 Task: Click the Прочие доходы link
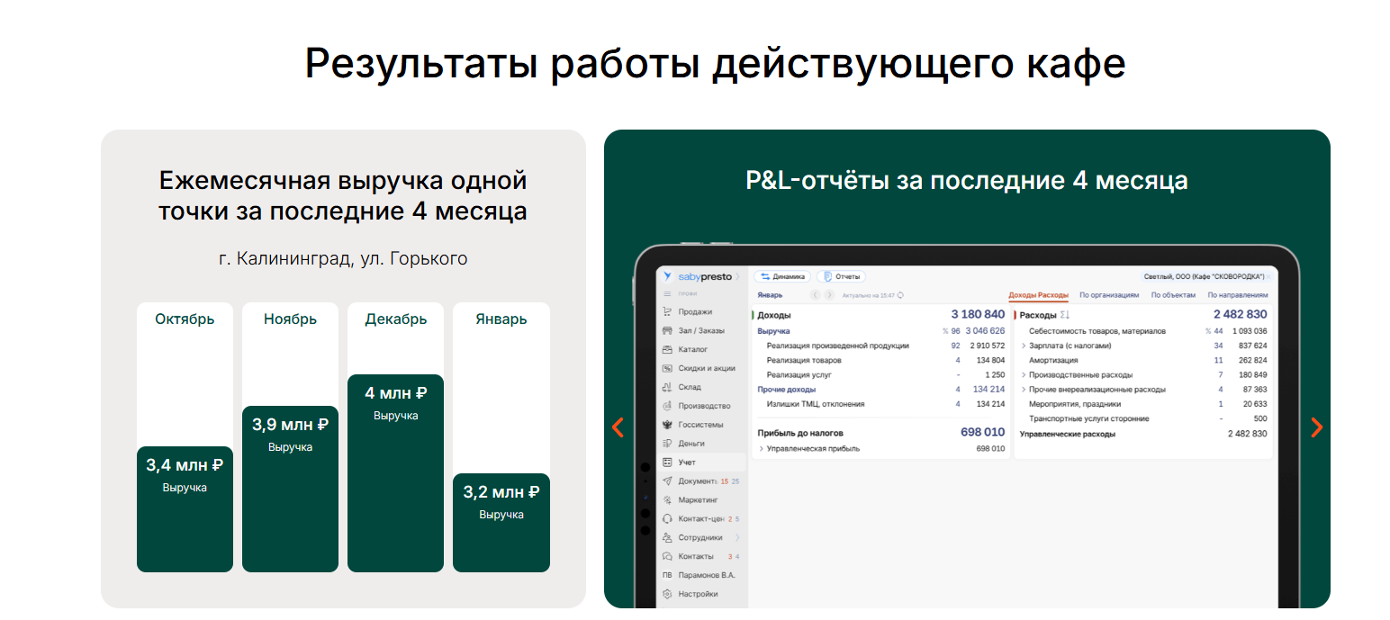pos(787,390)
